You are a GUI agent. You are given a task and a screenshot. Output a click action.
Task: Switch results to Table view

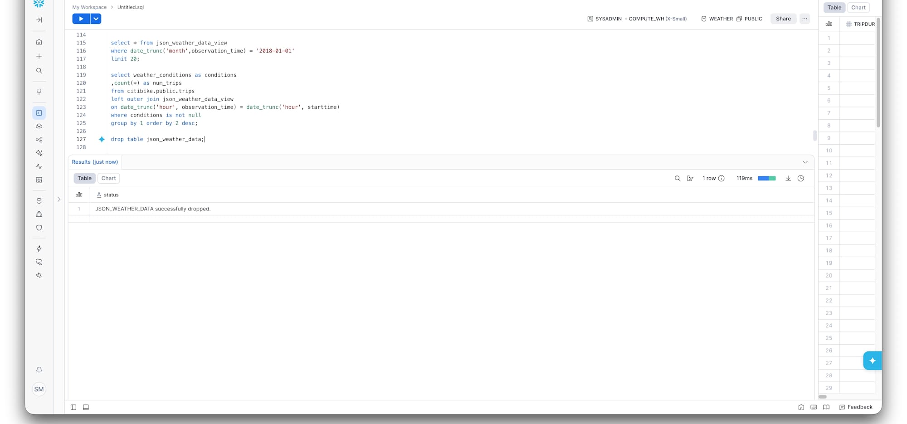84,178
